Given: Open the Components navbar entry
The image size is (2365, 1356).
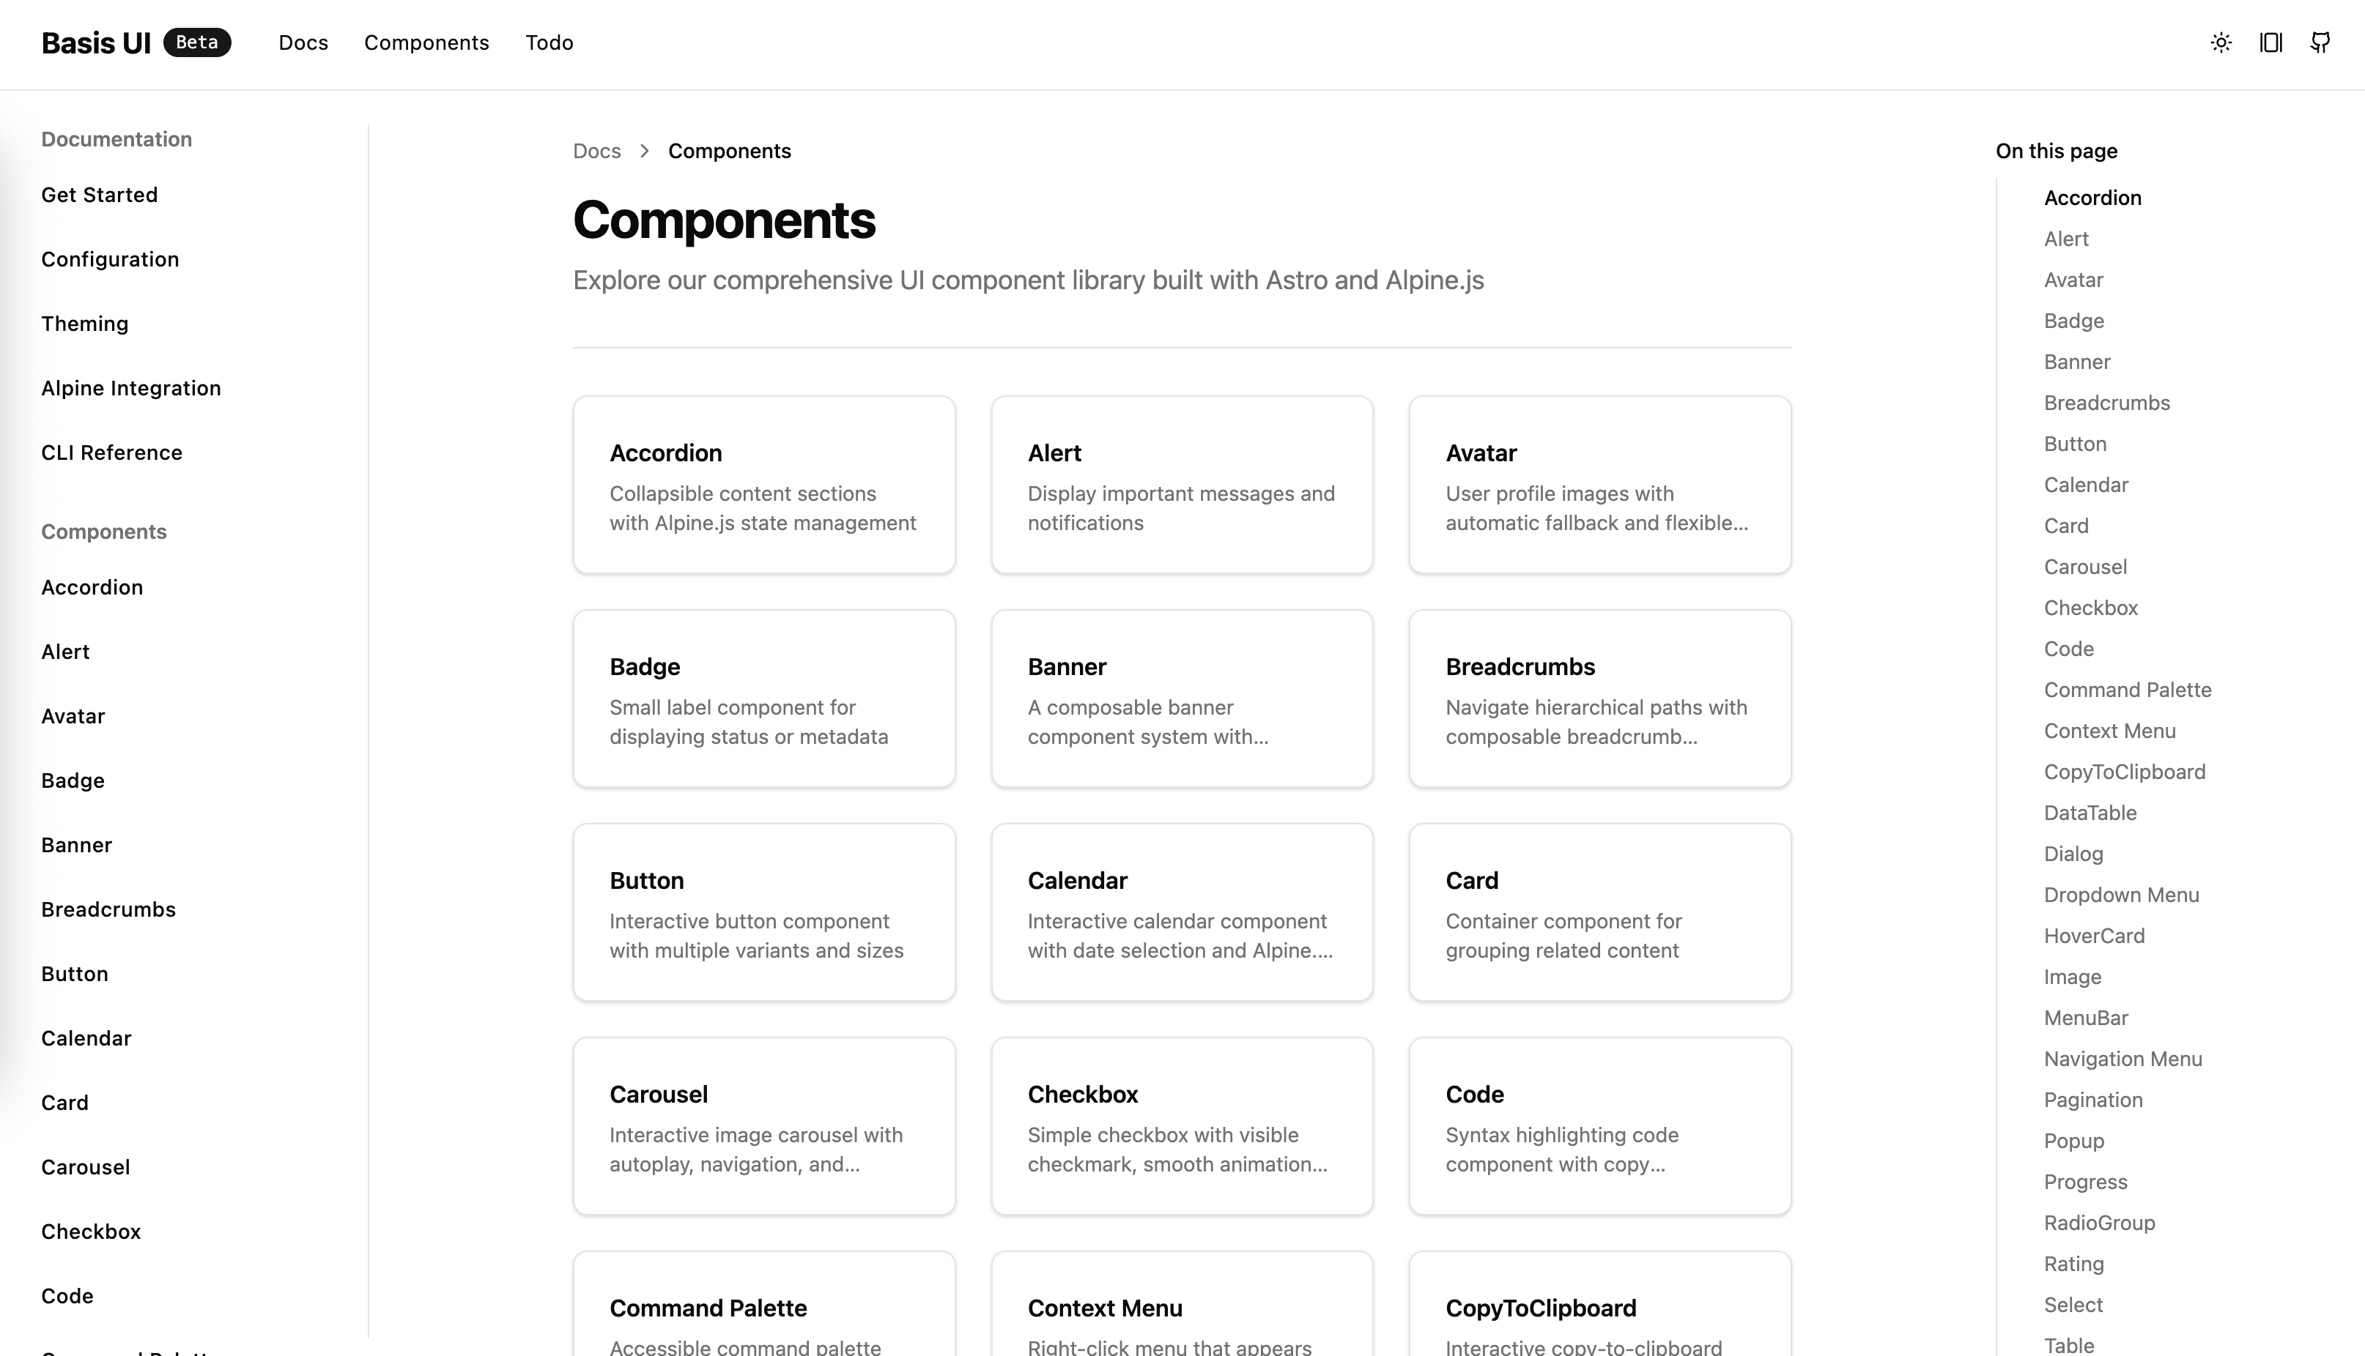Looking at the screenshot, I should point(426,43).
